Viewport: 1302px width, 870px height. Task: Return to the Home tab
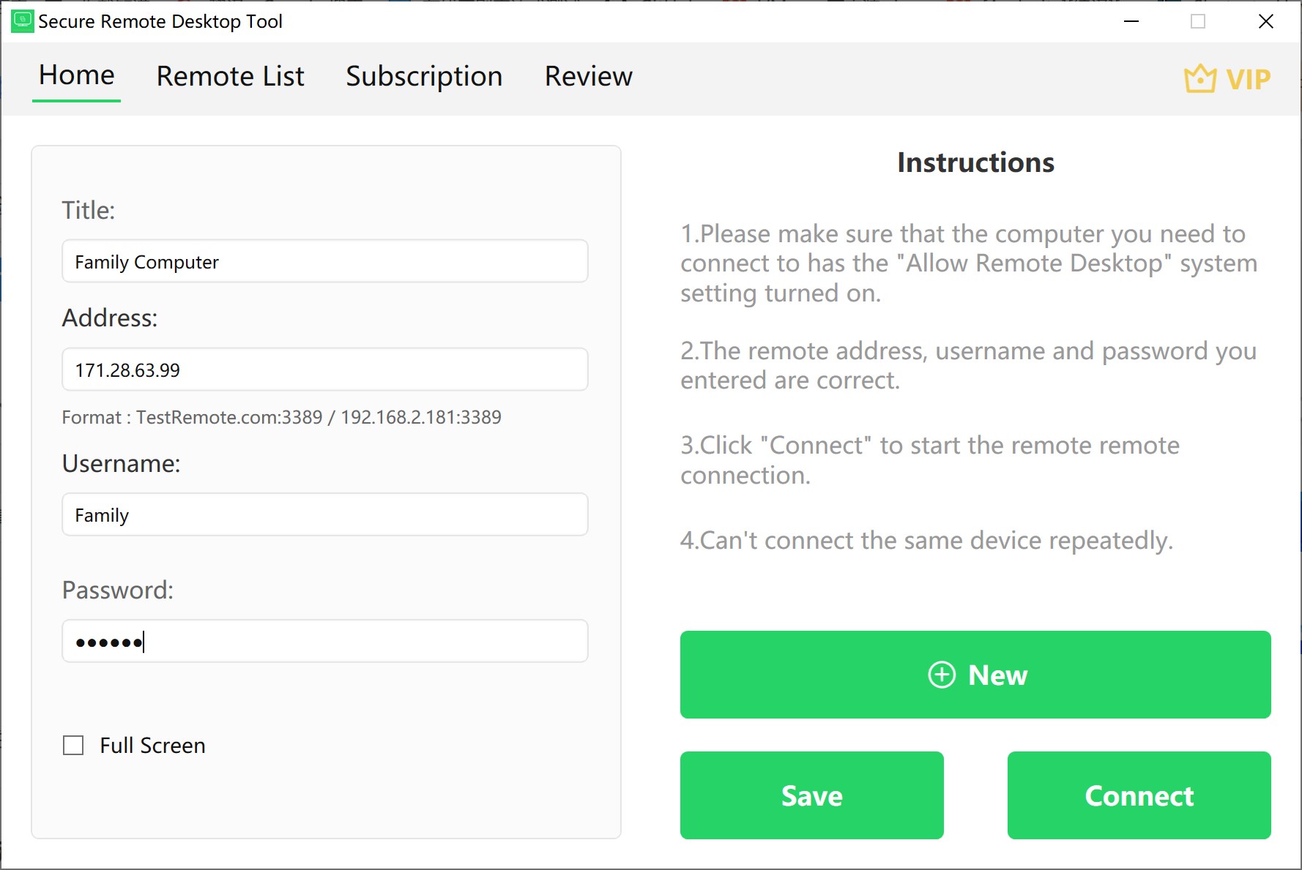[x=76, y=74]
